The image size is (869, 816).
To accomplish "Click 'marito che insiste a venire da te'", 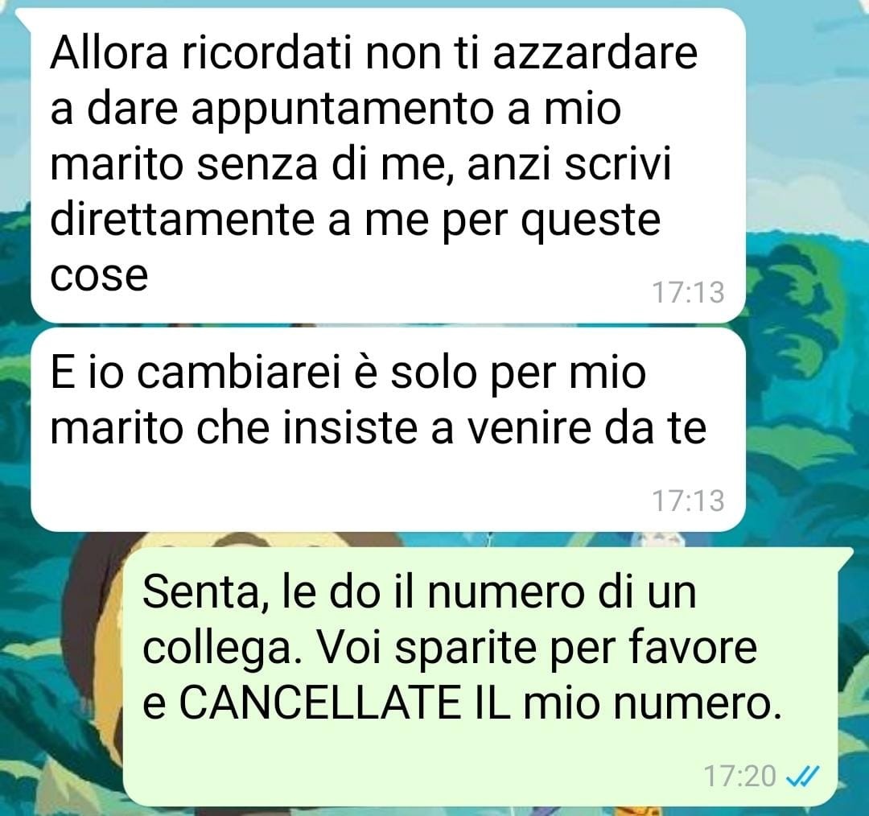I will 378,428.
